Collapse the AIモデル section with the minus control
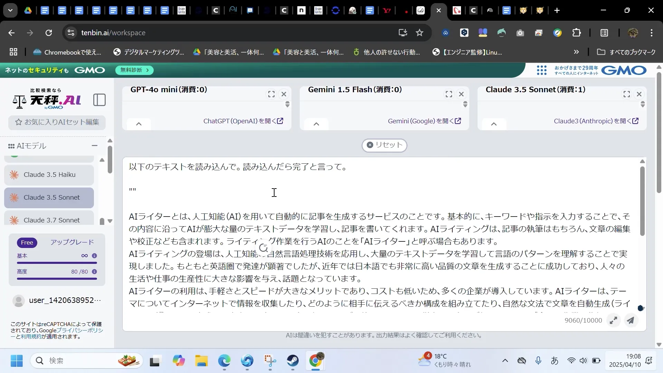The height and width of the screenshot is (373, 663). tap(95, 145)
